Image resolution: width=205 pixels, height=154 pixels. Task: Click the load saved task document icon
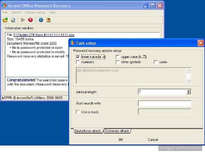pyautogui.click(x=13, y=20)
